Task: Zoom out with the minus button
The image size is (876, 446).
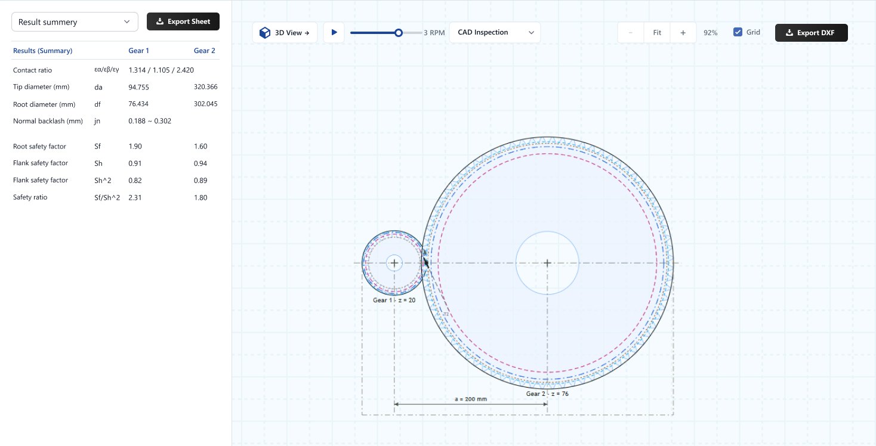Action: click(x=631, y=33)
